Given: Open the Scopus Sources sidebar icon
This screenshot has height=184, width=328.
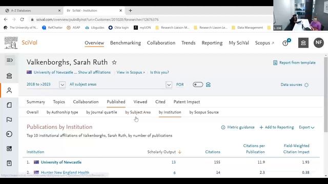Looking at the screenshot, I should (9, 163).
